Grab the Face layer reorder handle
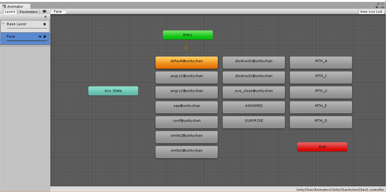 point(3,36)
